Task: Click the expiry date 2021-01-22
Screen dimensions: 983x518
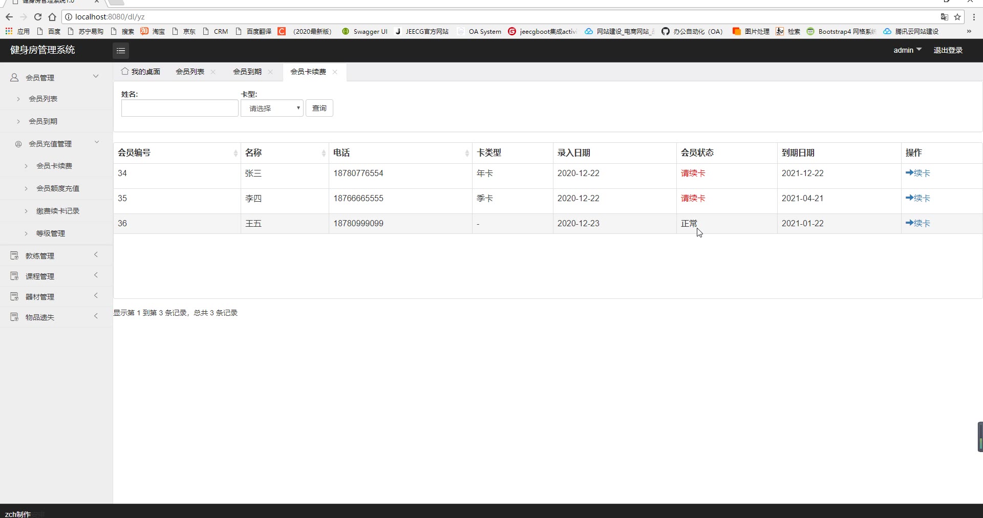Action: (803, 223)
